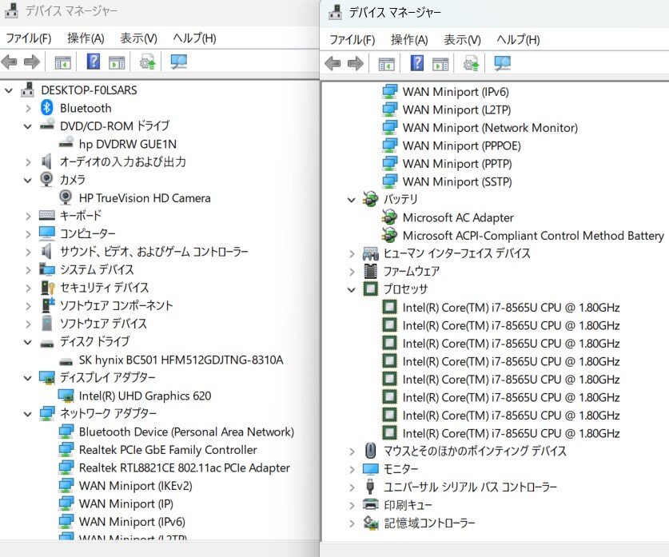The width and height of the screenshot is (669, 557).
Task: Click update driver icon in left window toolbar
Action: pos(148,62)
